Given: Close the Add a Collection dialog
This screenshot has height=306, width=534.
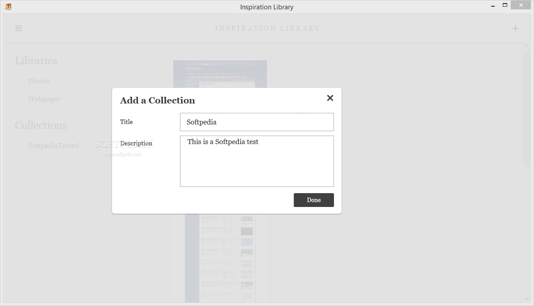Looking at the screenshot, I should [x=330, y=98].
